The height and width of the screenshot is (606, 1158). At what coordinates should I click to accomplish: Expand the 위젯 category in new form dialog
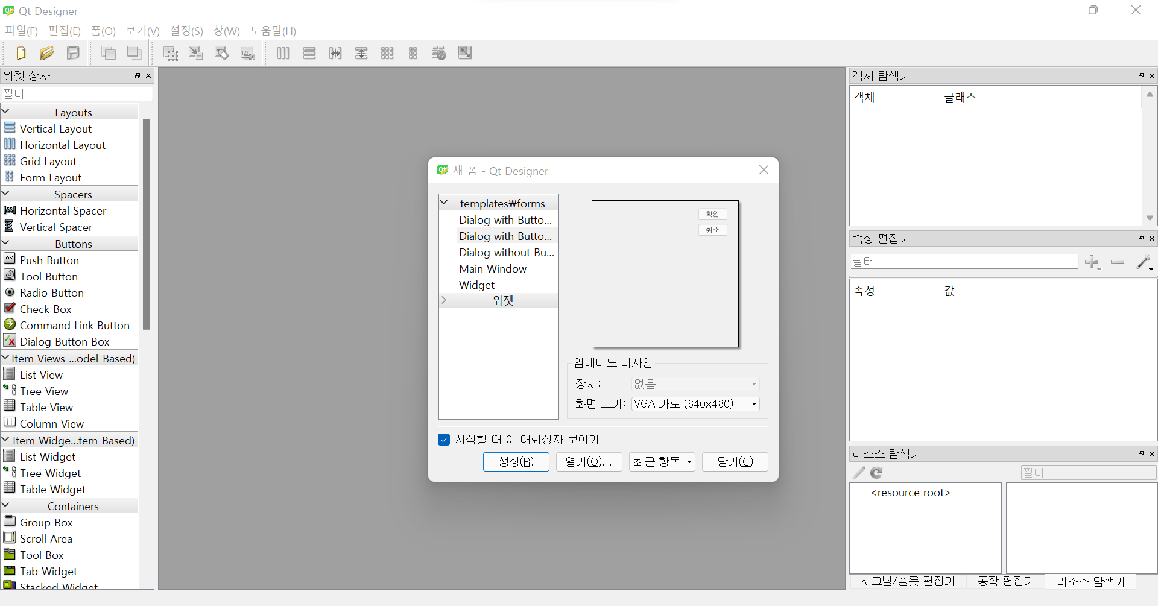click(x=444, y=300)
